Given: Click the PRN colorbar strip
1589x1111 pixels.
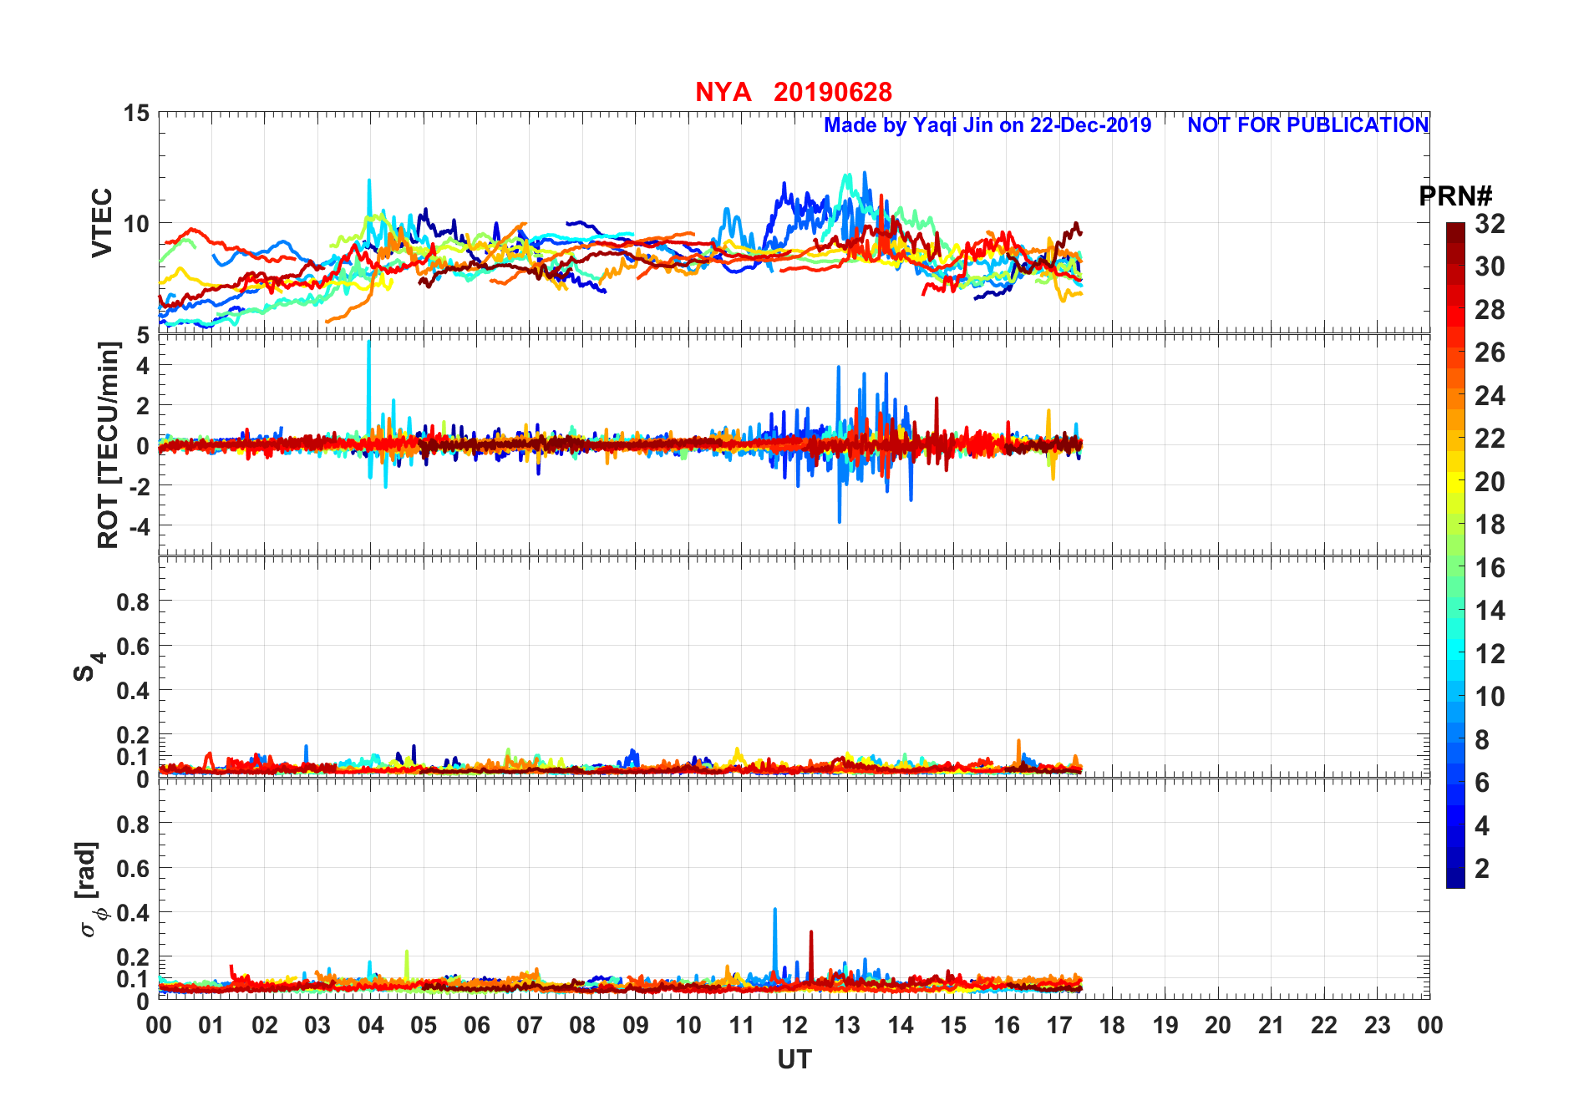Looking at the screenshot, I should pos(1455,555).
